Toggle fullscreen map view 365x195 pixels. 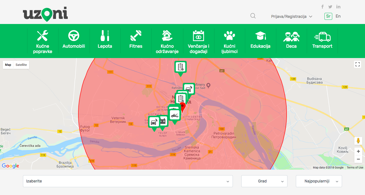(x=357, y=64)
